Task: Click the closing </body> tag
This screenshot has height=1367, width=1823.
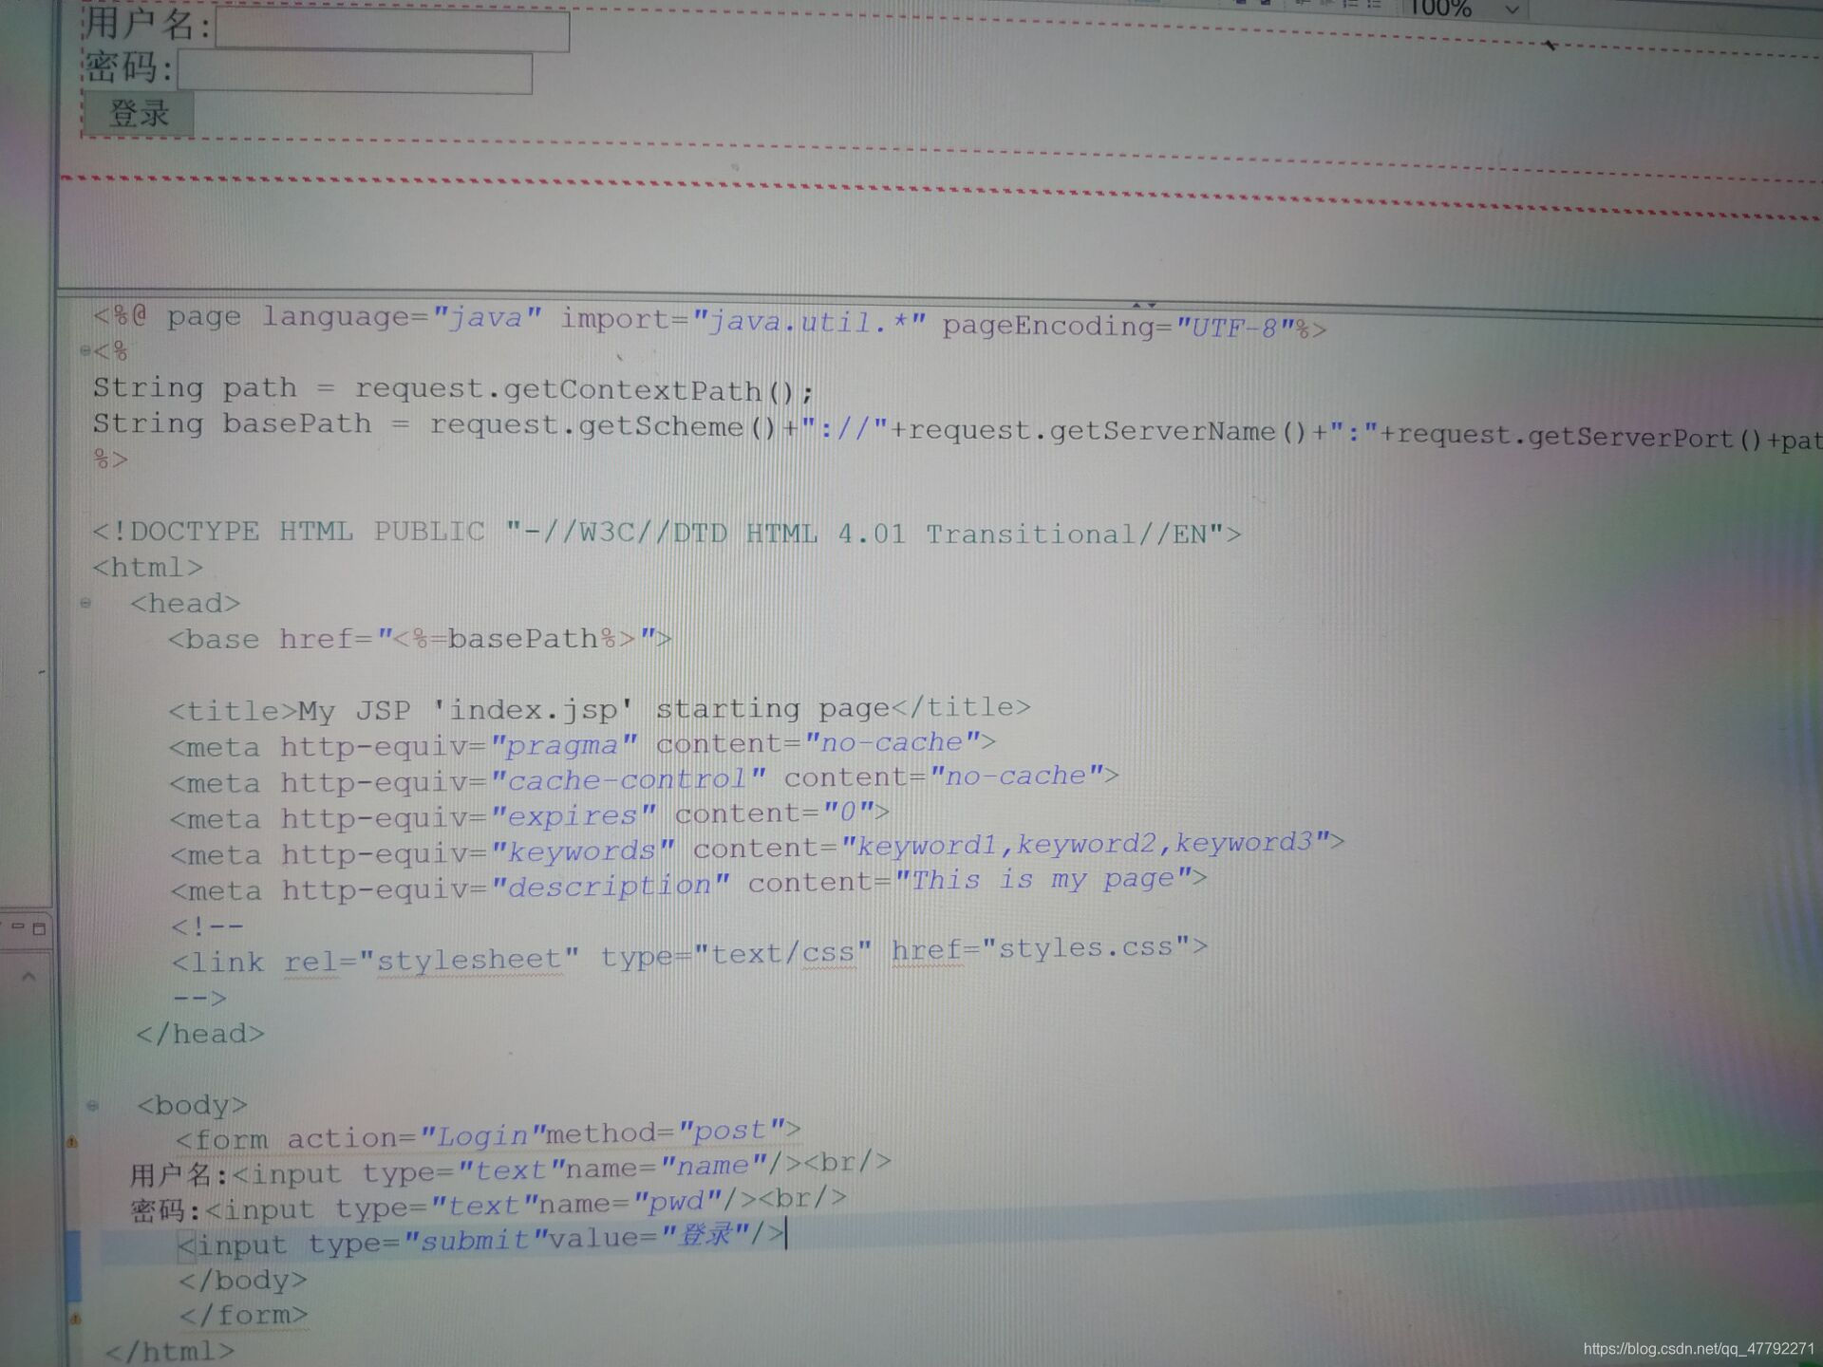Action: (x=243, y=1281)
